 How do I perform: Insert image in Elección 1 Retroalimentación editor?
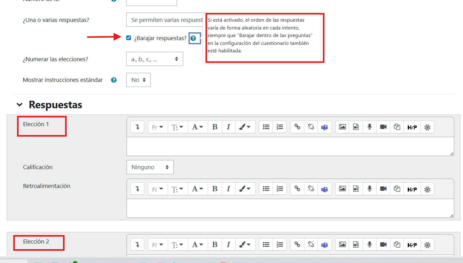point(342,189)
